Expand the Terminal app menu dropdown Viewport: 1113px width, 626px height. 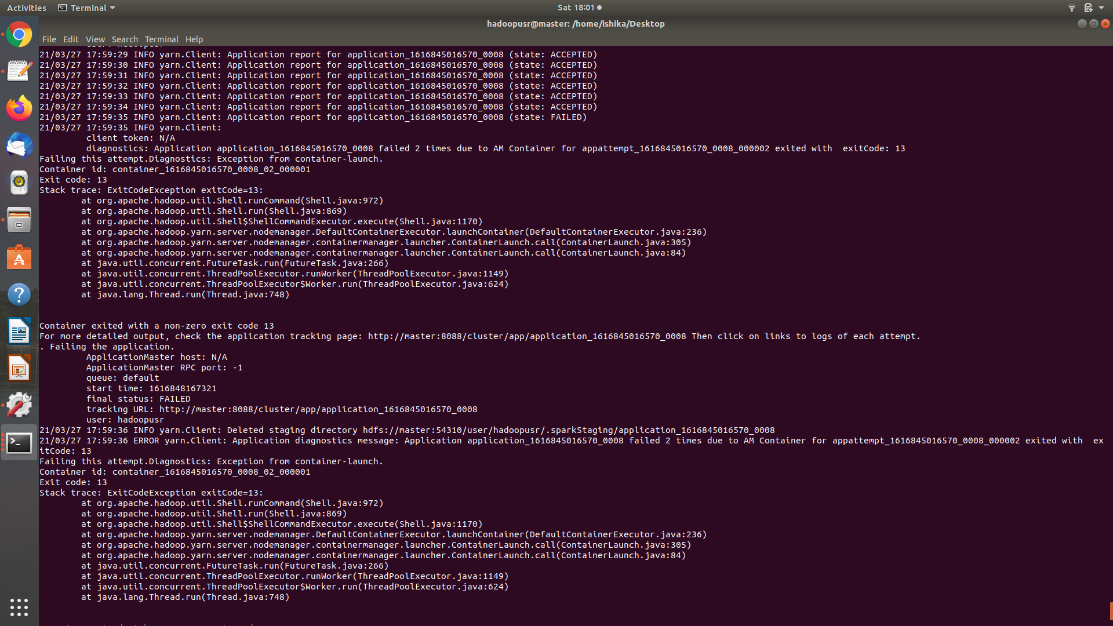point(87,8)
